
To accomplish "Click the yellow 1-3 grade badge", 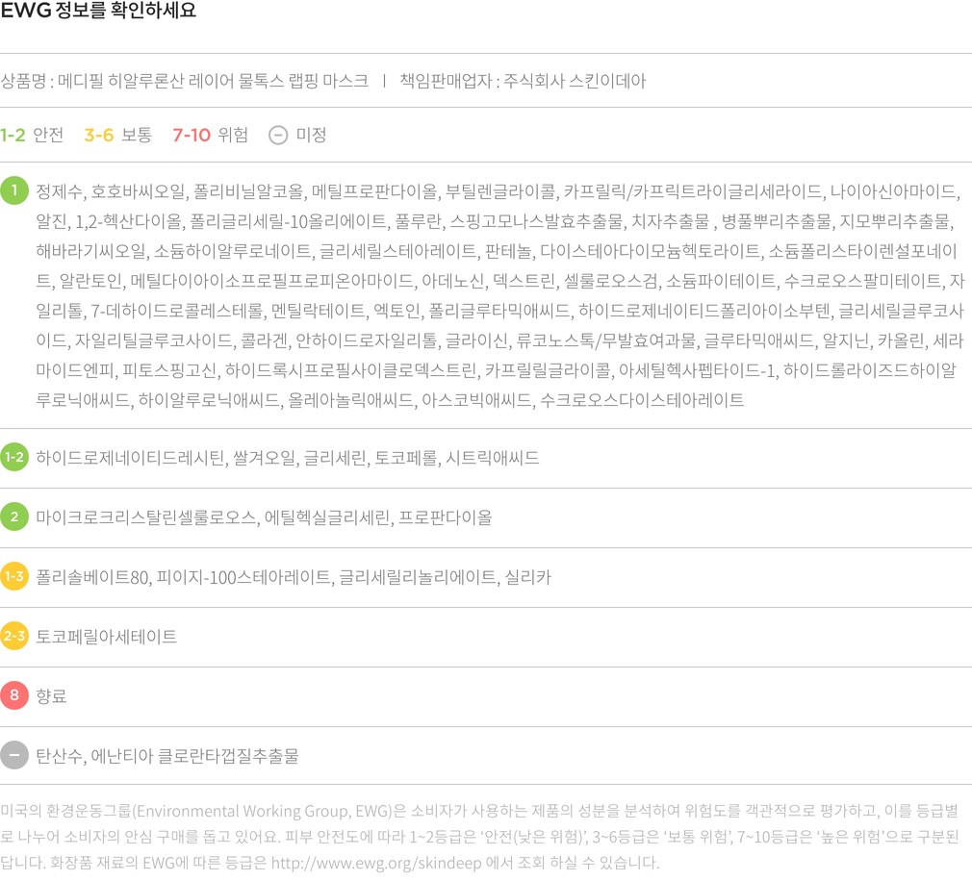I will (14, 577).
